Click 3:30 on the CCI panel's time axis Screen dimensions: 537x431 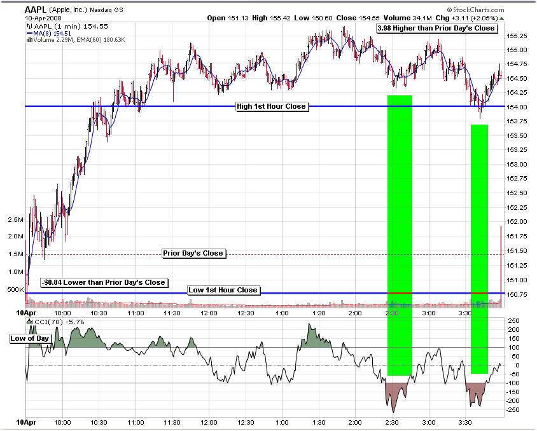coord(465,423)
